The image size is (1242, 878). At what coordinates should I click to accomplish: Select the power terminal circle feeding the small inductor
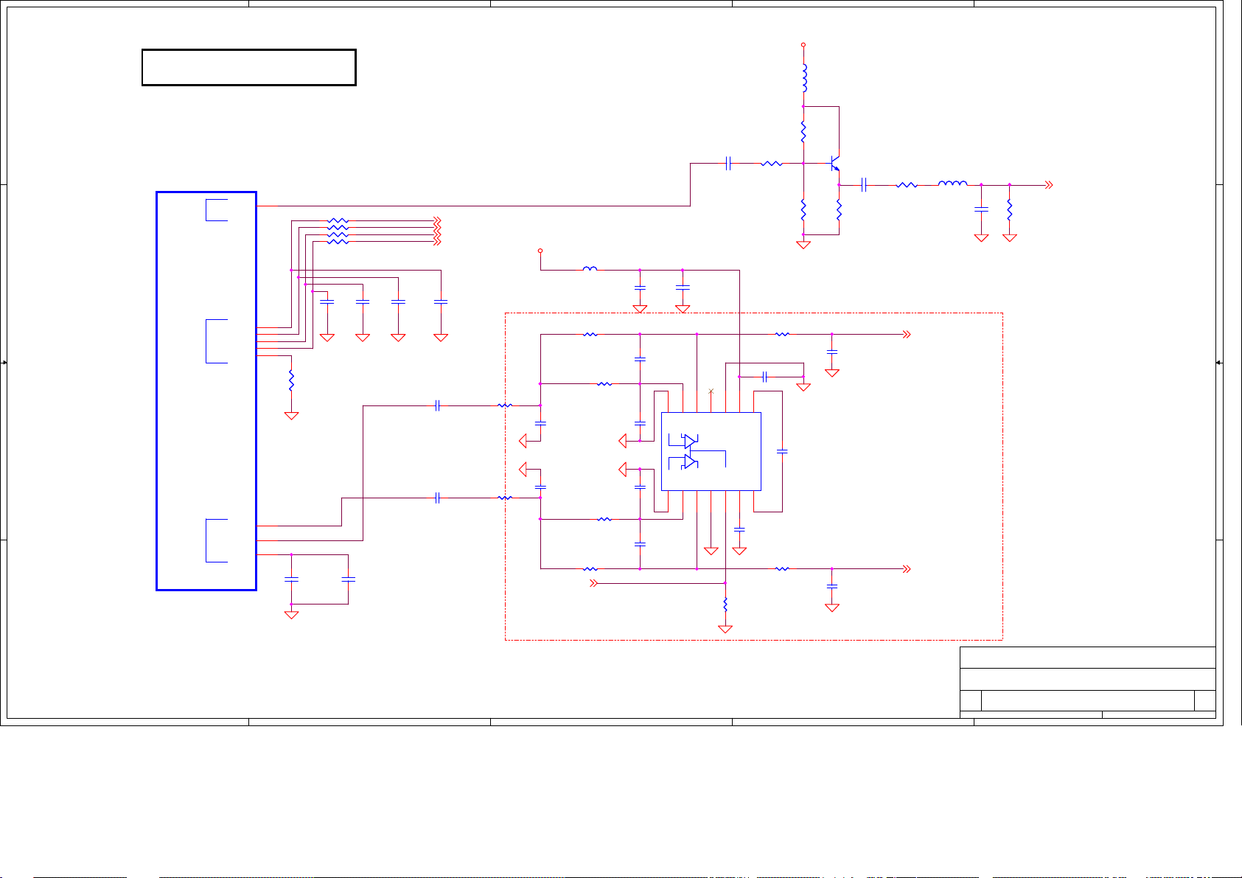click(540, 251)
